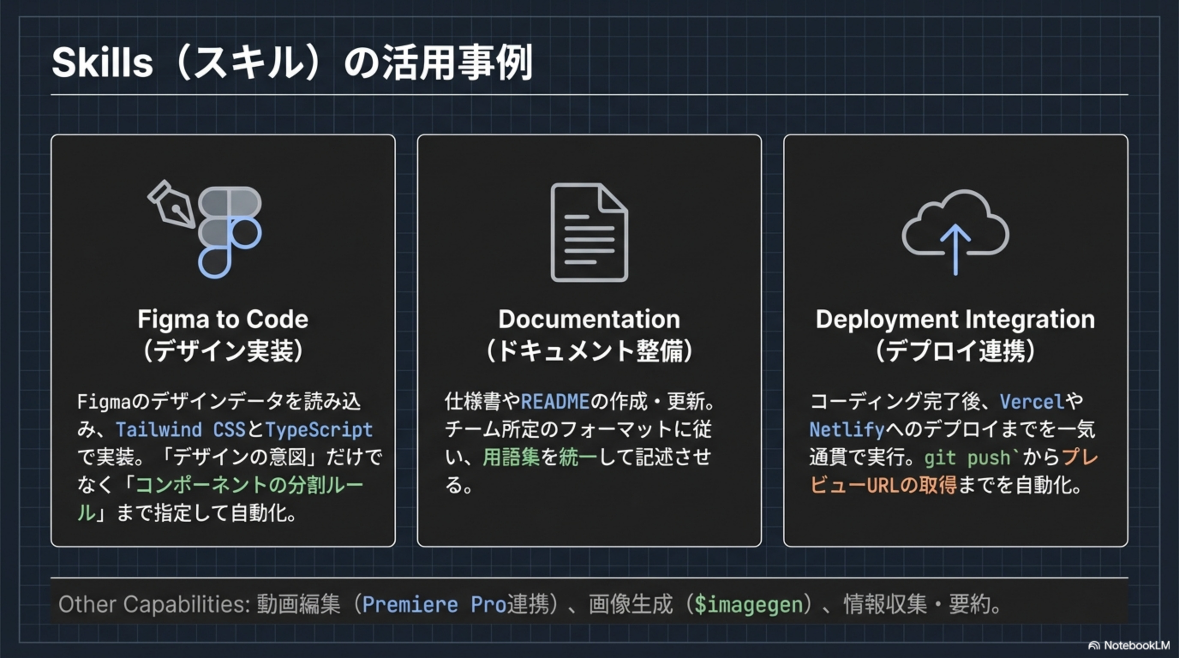Click the NotebookLM logo icon
This screenshot has height=658, width=1179.
(x=1094, y=646)
